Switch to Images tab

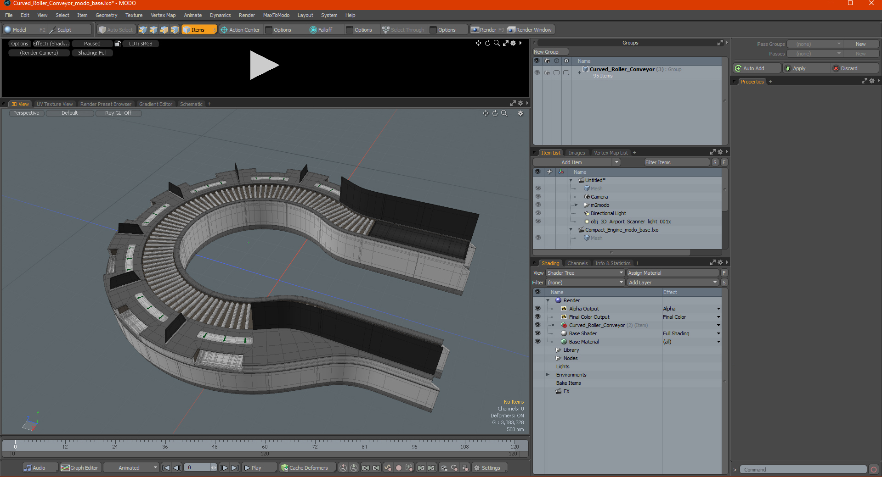tap(577, 153)
